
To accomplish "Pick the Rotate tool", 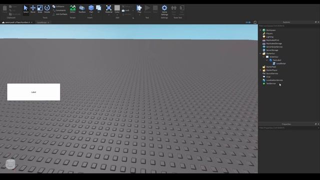I will 47,9.
